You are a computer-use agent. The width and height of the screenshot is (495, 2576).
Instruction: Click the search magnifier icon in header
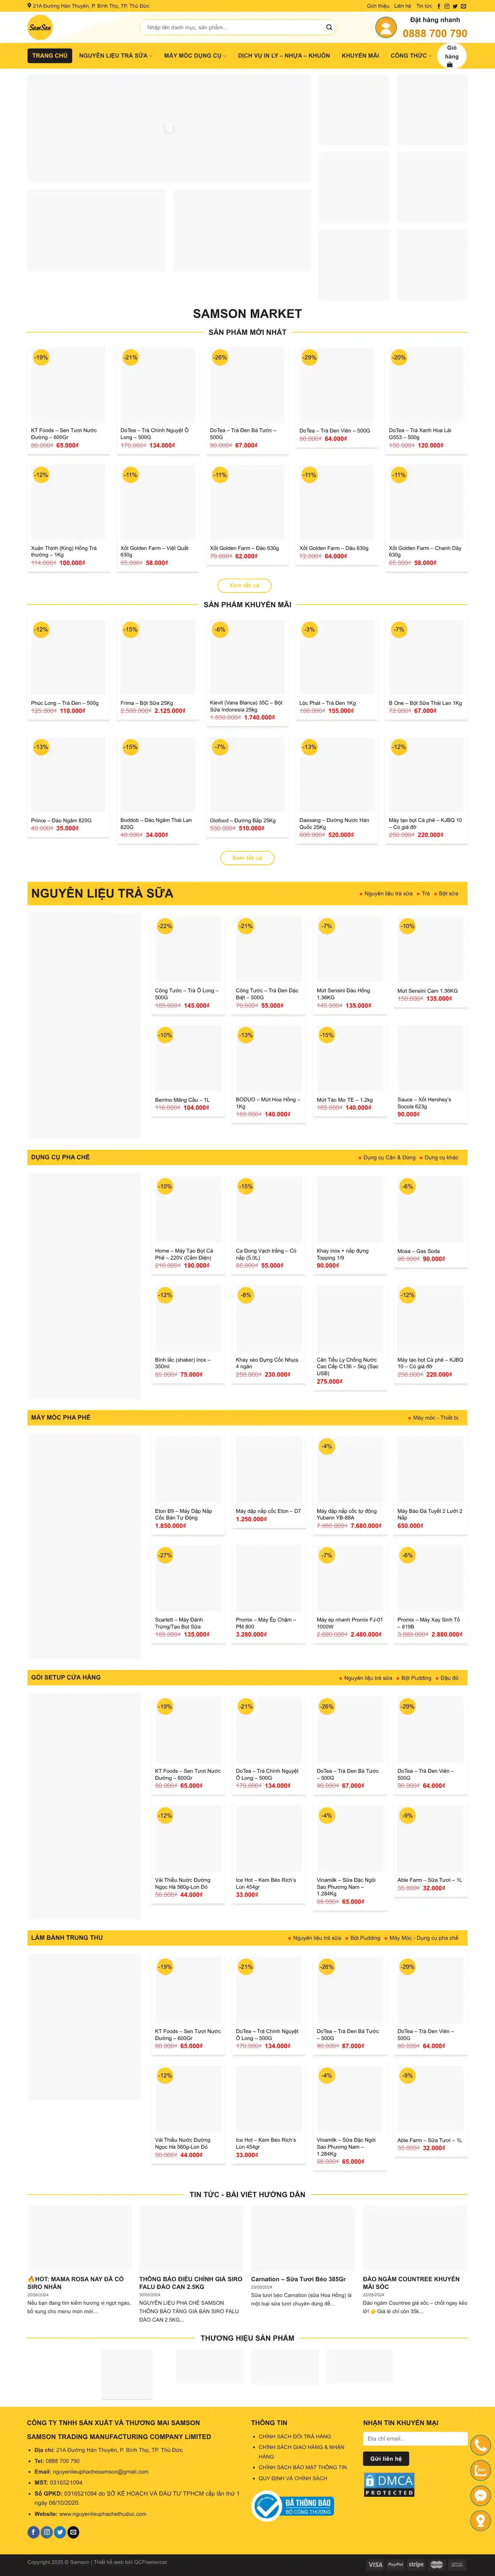[x=328, y=27]
